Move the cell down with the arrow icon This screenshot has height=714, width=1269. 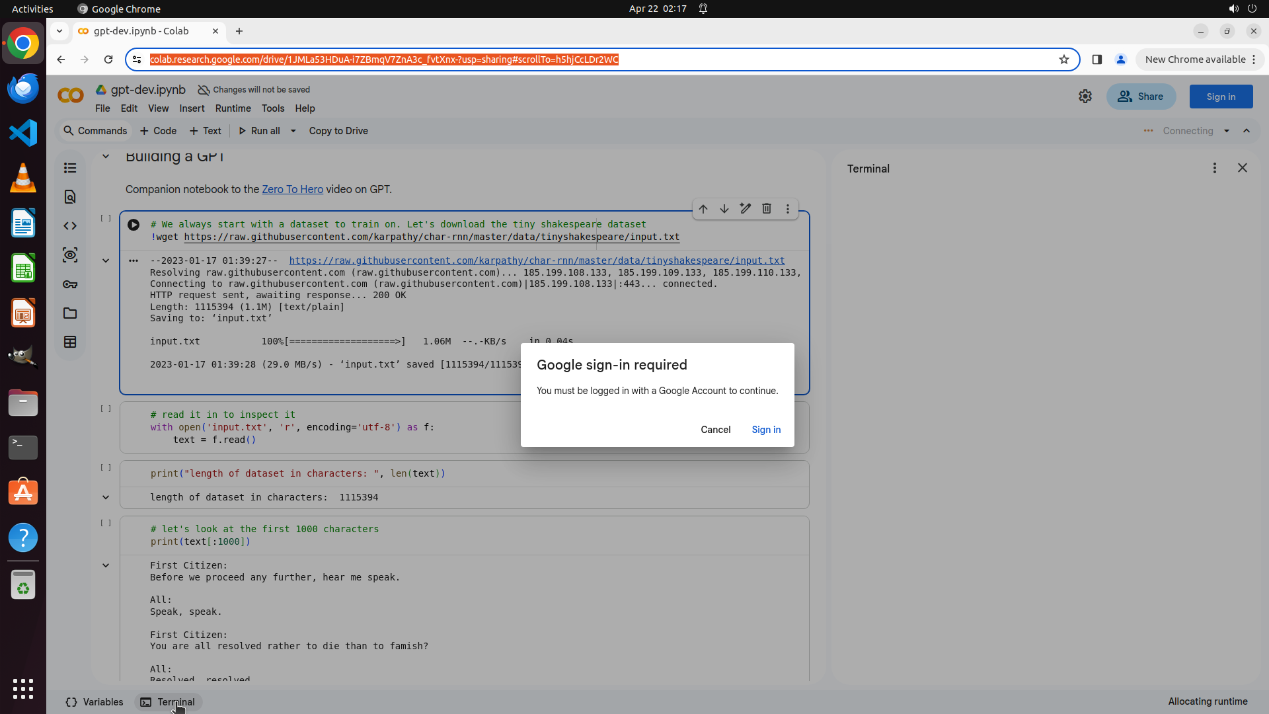[x=724, y=209]
